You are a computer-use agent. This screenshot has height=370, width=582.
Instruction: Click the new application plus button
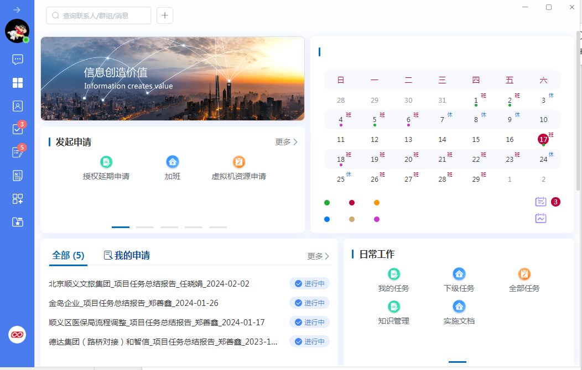164,15
